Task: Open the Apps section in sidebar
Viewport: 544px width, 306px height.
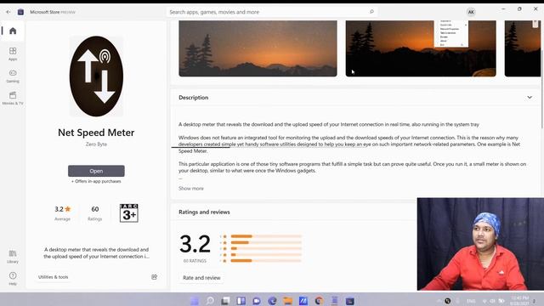Action: coord(13,54)
